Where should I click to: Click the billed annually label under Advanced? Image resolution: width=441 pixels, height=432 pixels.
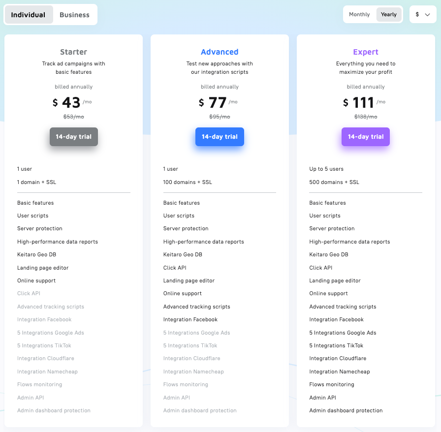(220, 87)
